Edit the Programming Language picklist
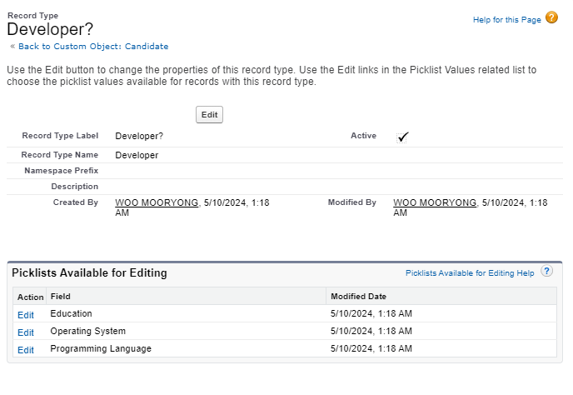 [26, 350]
